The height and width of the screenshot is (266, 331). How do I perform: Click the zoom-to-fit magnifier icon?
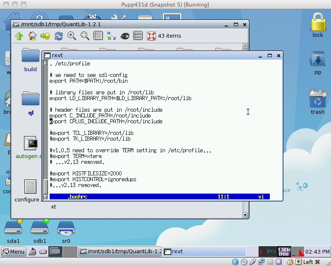(85, 36)
